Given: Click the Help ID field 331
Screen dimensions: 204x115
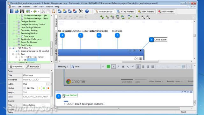Looking at the screenshot, I should 36,92.
